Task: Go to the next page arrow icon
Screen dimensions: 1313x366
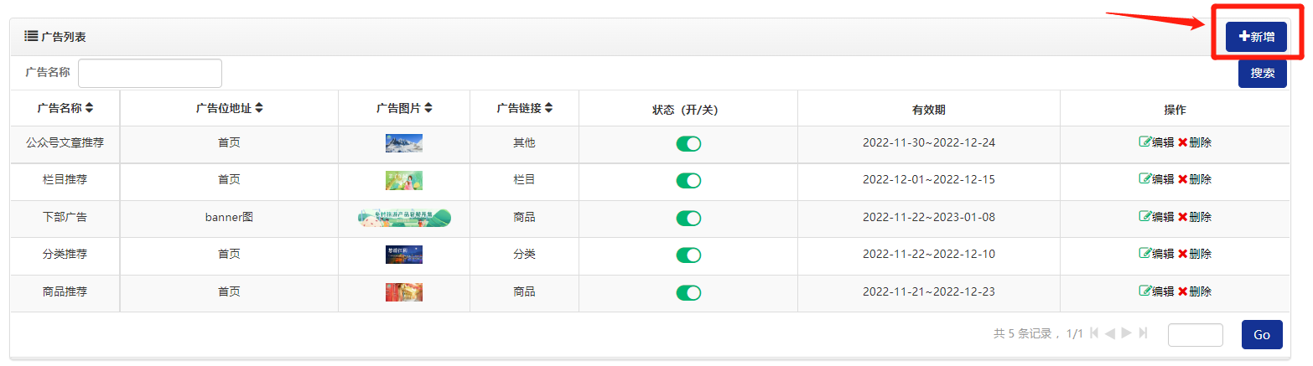Action: 1127,333
